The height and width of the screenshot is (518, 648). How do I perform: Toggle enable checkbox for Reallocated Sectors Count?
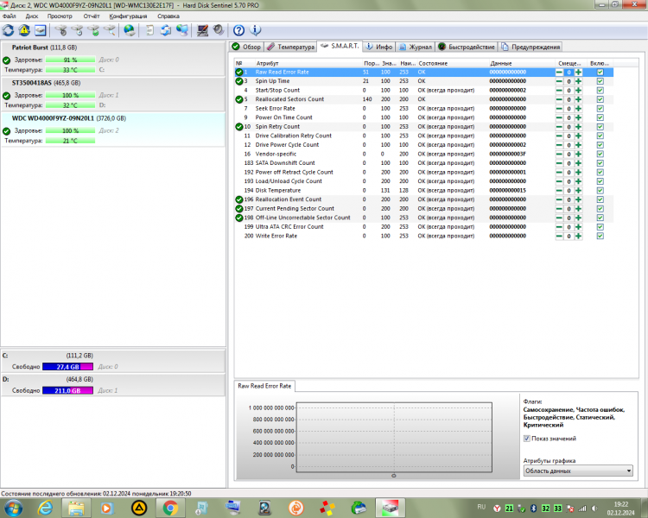pyautogui.click(x=600, y=99)
